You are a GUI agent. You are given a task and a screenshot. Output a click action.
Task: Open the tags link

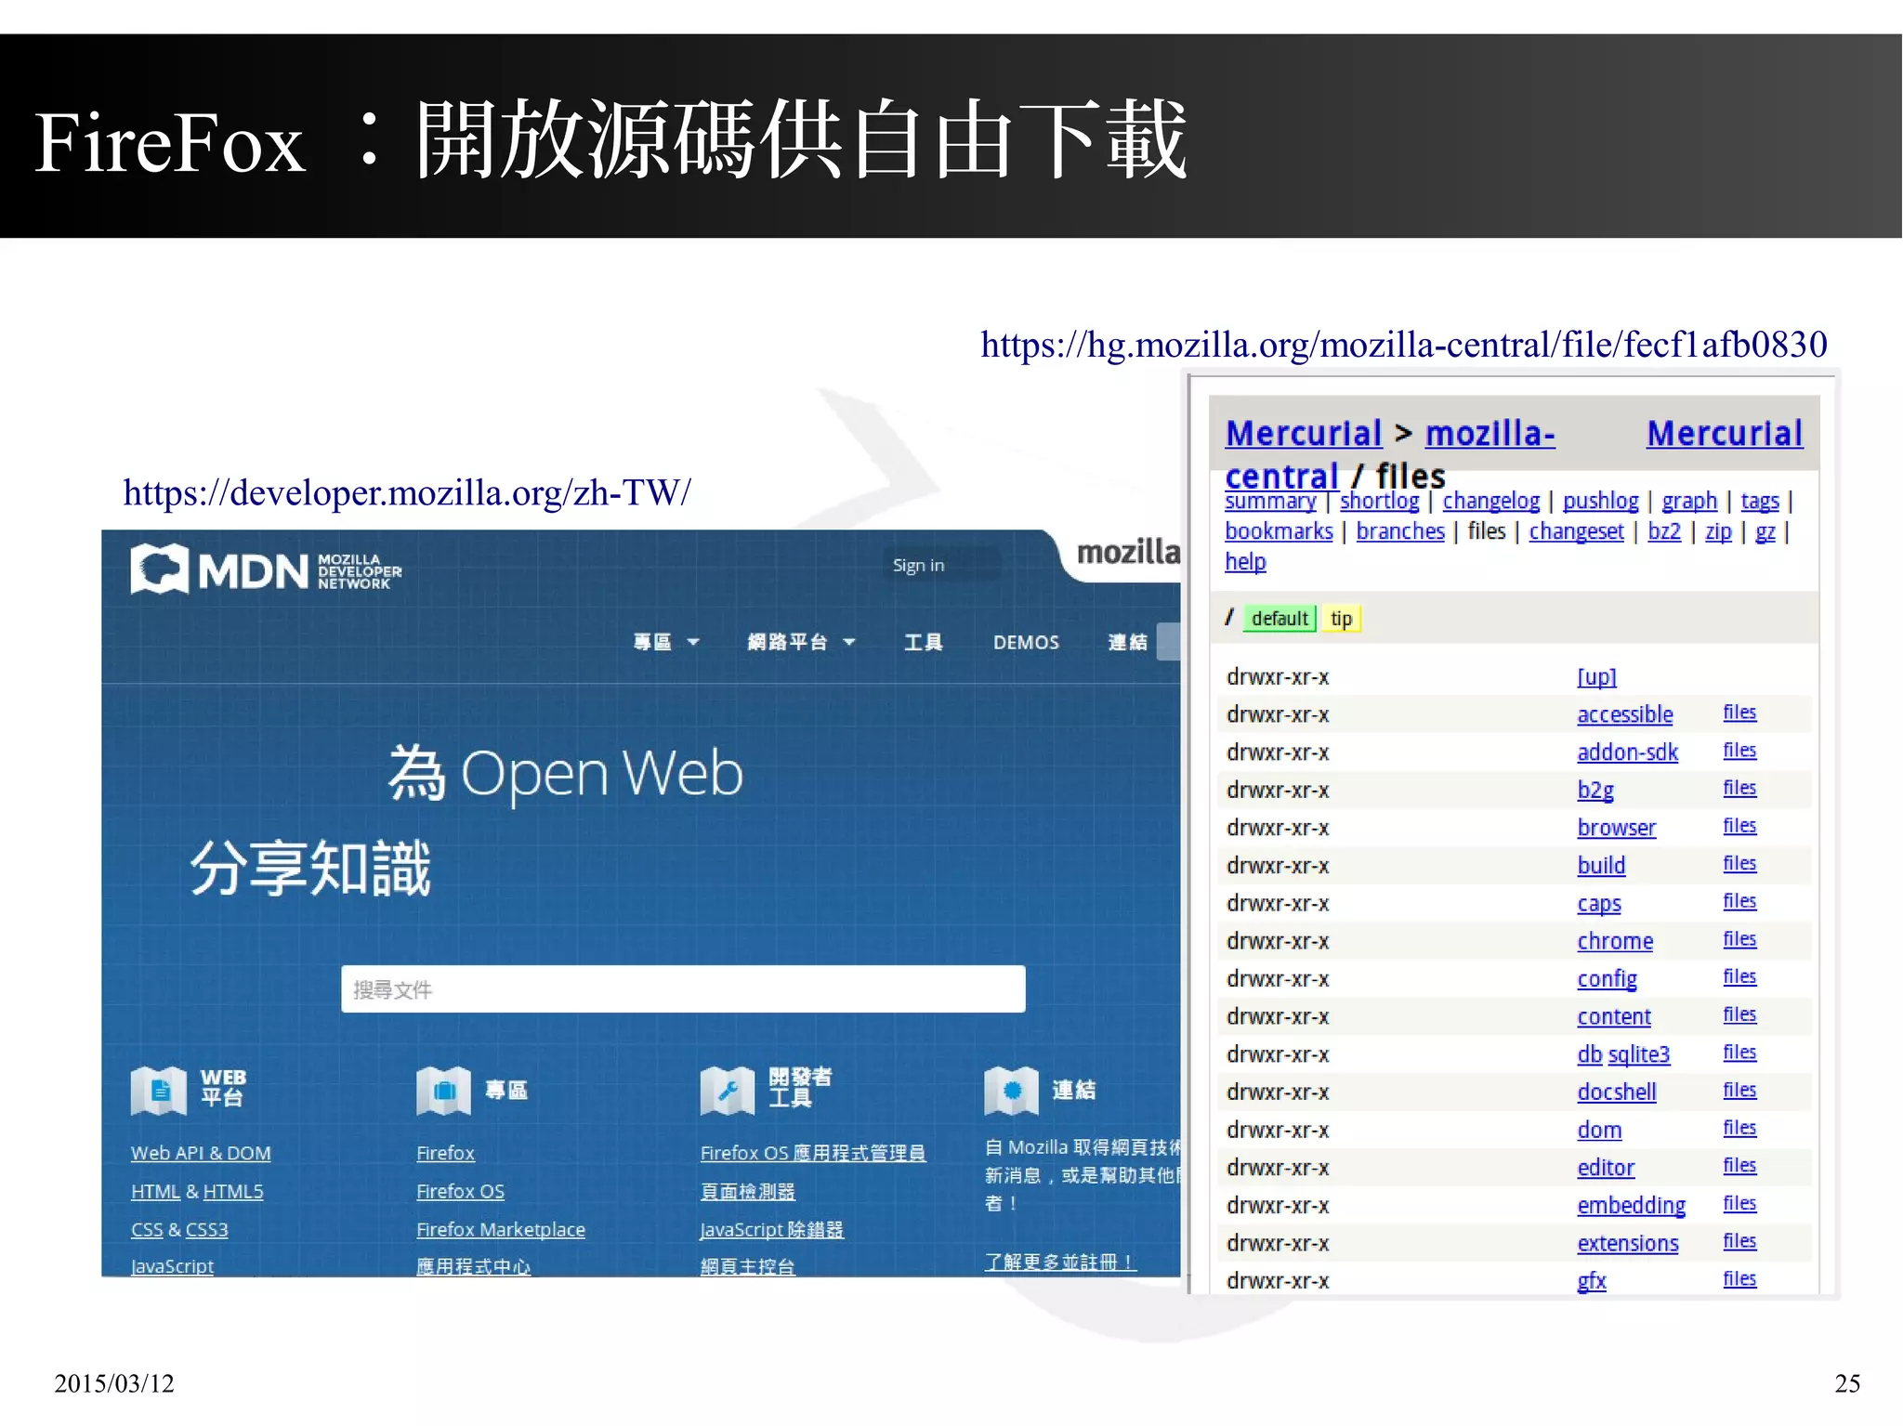1760,501
